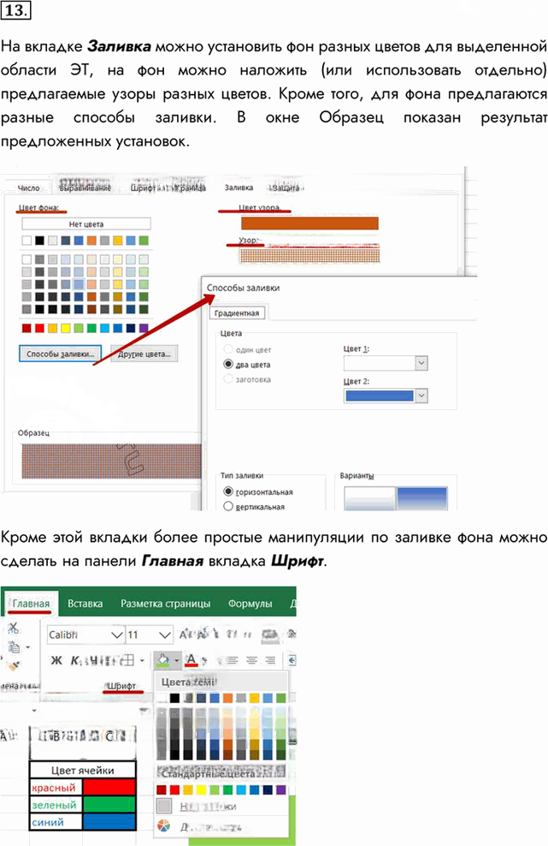This screenshot has height=846, width=548.
Task: Pick orange in dialog theme color row
Action: coord(91,241)
